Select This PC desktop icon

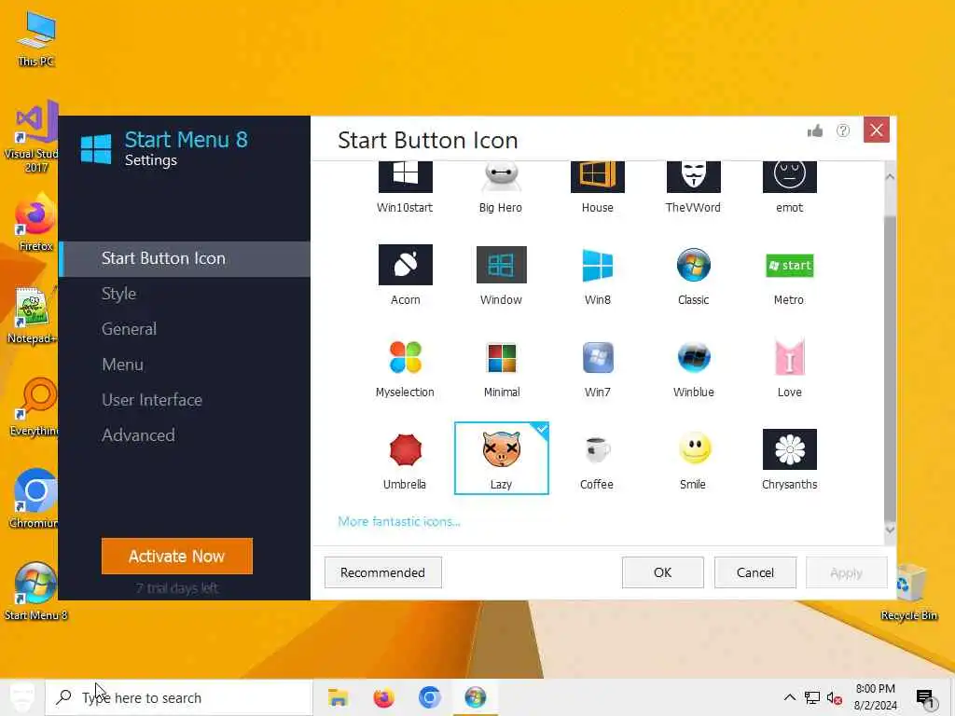(36, 39)
